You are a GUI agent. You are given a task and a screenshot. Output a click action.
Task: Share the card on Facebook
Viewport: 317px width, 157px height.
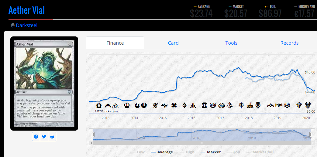click(36, 137)
